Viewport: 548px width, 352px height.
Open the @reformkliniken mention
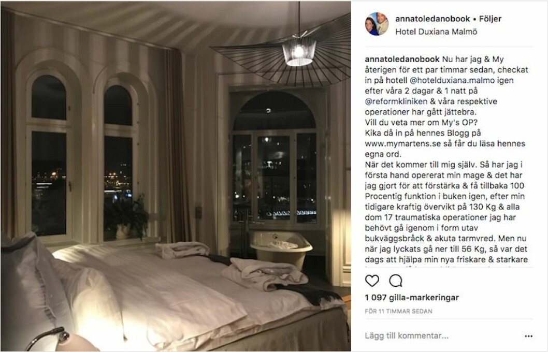pos(396,101)
